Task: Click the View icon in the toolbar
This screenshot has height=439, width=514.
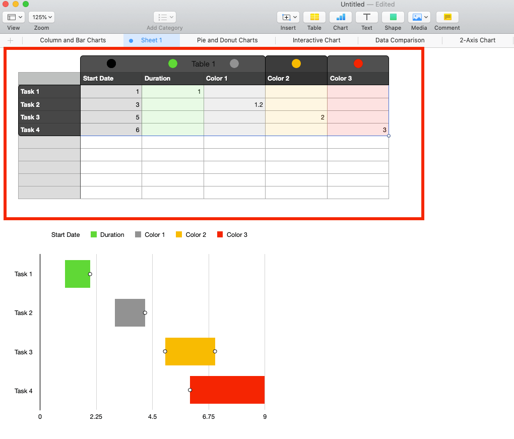Action: coord(11,17)
